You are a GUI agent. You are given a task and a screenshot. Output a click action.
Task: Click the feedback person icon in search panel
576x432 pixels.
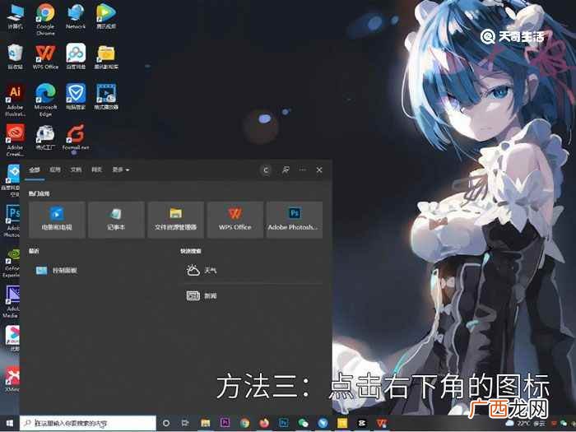286,170
